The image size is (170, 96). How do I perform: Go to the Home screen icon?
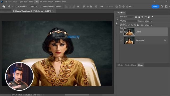tap(4, 6)
